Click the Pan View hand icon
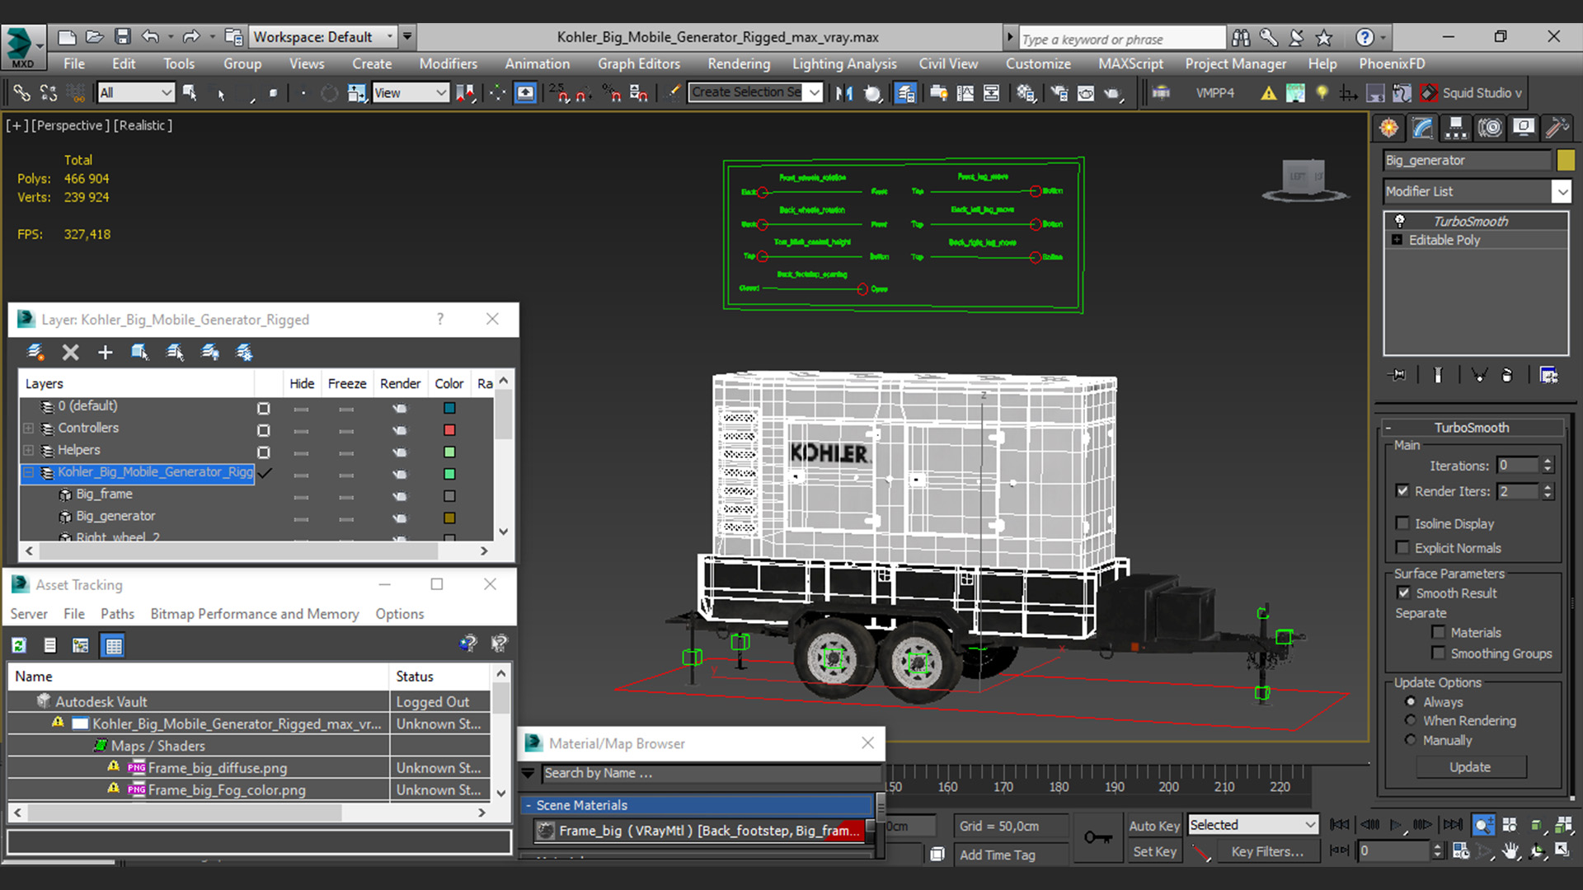 tap(1510, 851)
